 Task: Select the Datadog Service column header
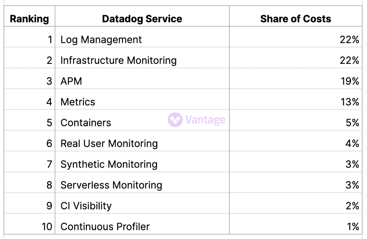click(142, 19)
